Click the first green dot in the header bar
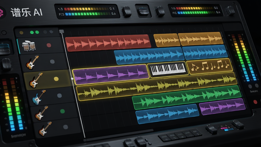This screenshot has height=147, width=261. click(x=32, y=32)
